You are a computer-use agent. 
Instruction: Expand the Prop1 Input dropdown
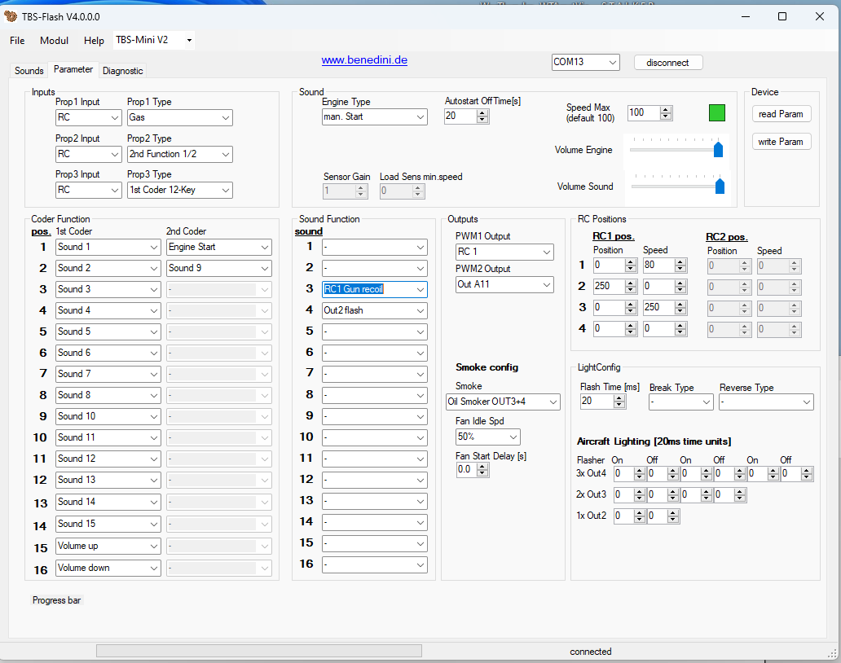coord(89,117)
